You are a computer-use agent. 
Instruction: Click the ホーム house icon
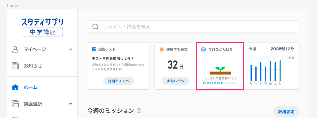tap(16, 87)
